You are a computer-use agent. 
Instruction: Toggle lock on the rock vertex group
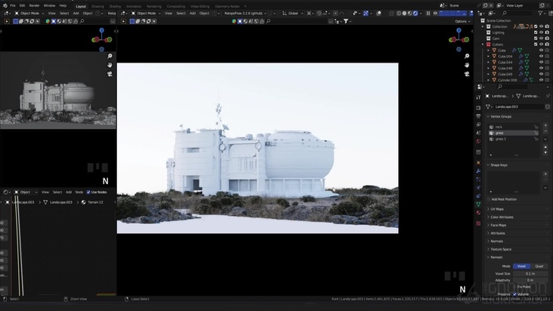tap(536, 127)
